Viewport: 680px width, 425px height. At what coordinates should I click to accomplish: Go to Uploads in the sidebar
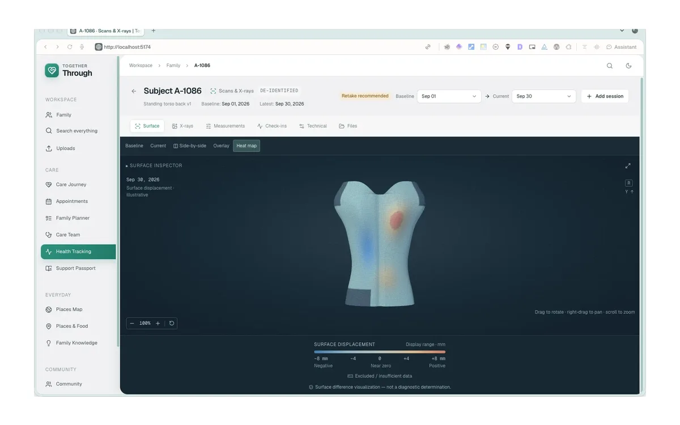coord(78,148)
